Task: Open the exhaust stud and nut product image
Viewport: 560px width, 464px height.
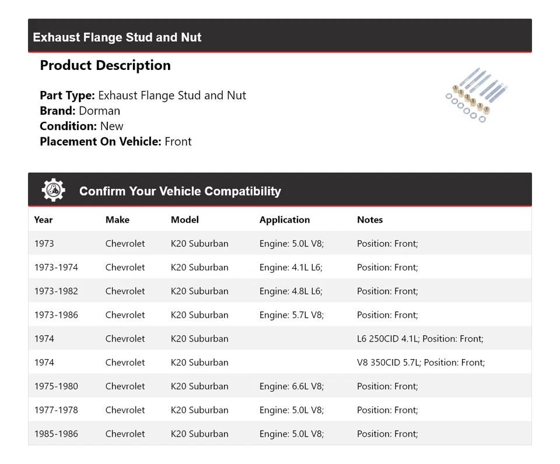Action: [x=477, y=95]
